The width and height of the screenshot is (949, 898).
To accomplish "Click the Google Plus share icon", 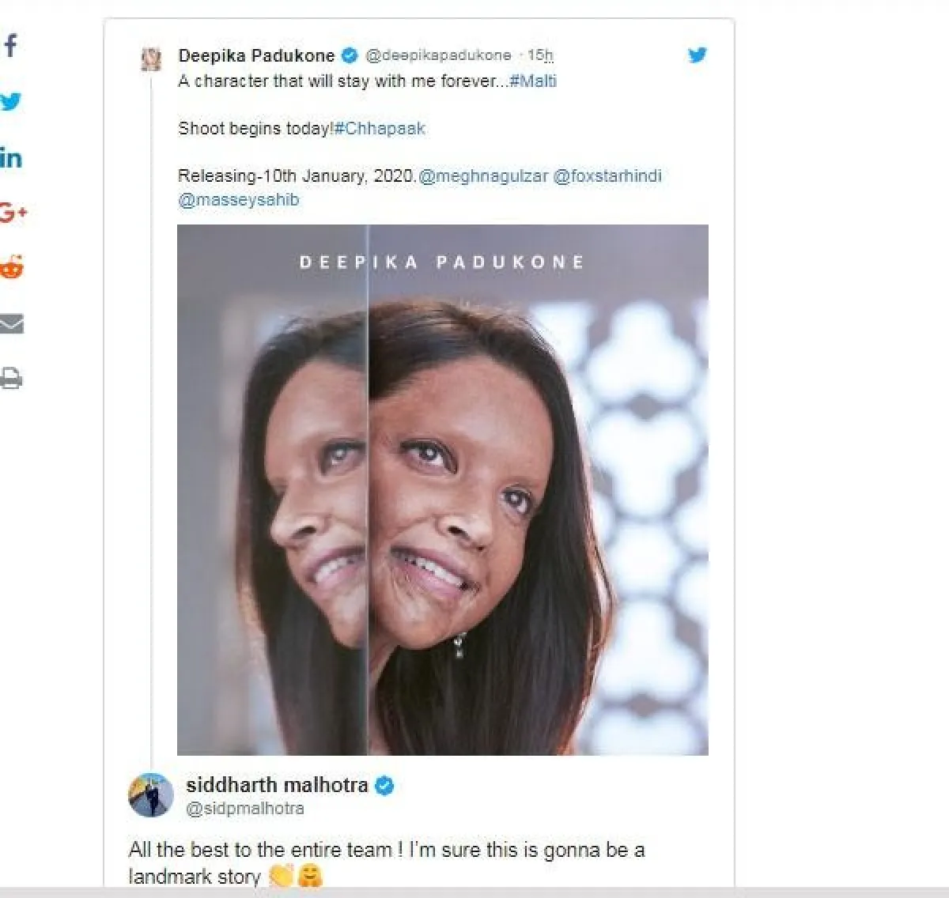I will click(13, 213).
